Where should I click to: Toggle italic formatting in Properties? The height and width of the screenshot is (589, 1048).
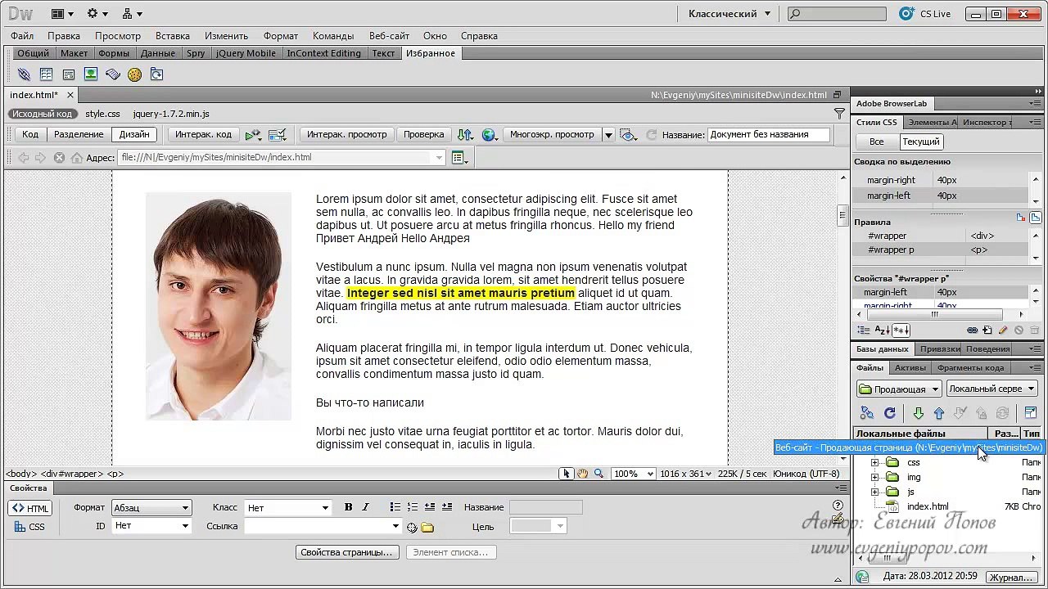(365, 507)
